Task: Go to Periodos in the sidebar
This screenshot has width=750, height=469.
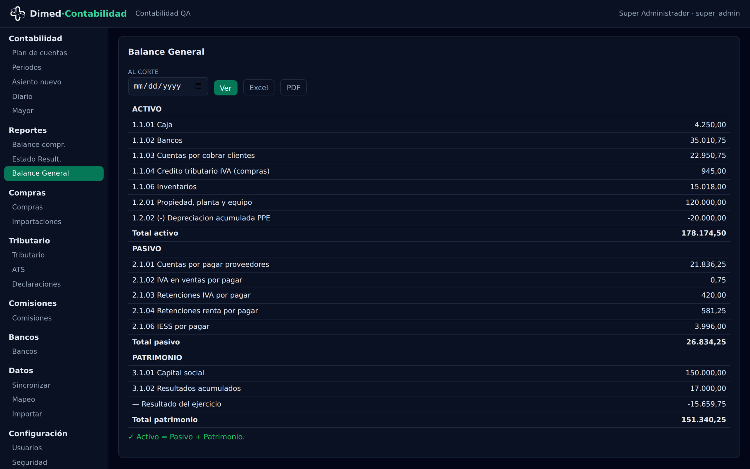Action: (x=27, y=67)
